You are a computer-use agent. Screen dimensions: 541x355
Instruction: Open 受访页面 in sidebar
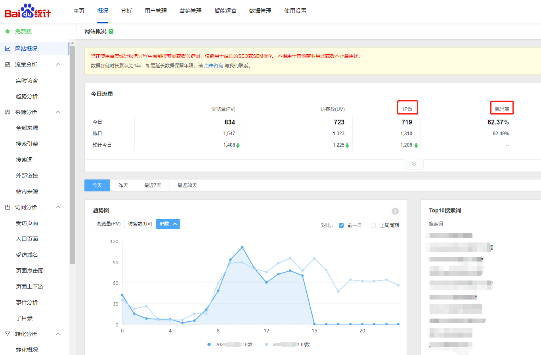[x=27, y=223]
